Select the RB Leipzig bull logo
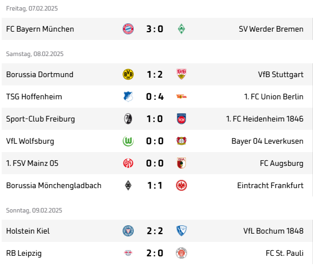This screenshot has height=268, width=313. (x=128, y=253)
